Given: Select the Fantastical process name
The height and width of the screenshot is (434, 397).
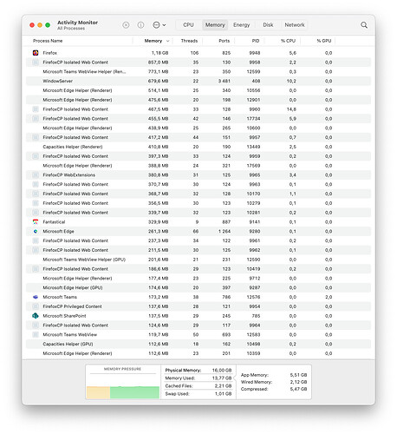Looking at the screenshot, I should [54, 222].
